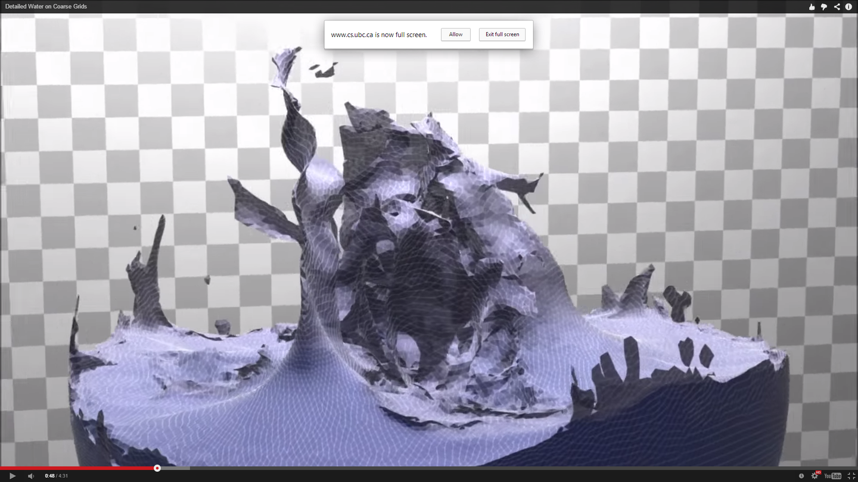Screen dimensions: 858x482
Task: Mute the video with the speaker icon
Action: (x=31, y=476)
